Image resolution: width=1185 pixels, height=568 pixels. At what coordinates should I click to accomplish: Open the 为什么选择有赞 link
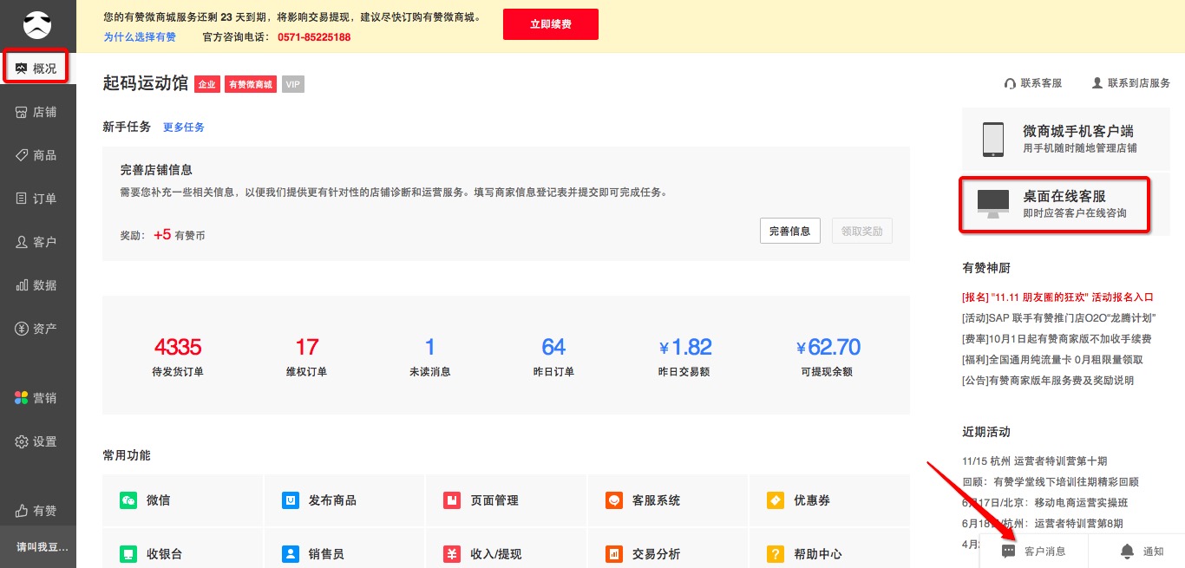pyautogui.click(x=140, y=37)
